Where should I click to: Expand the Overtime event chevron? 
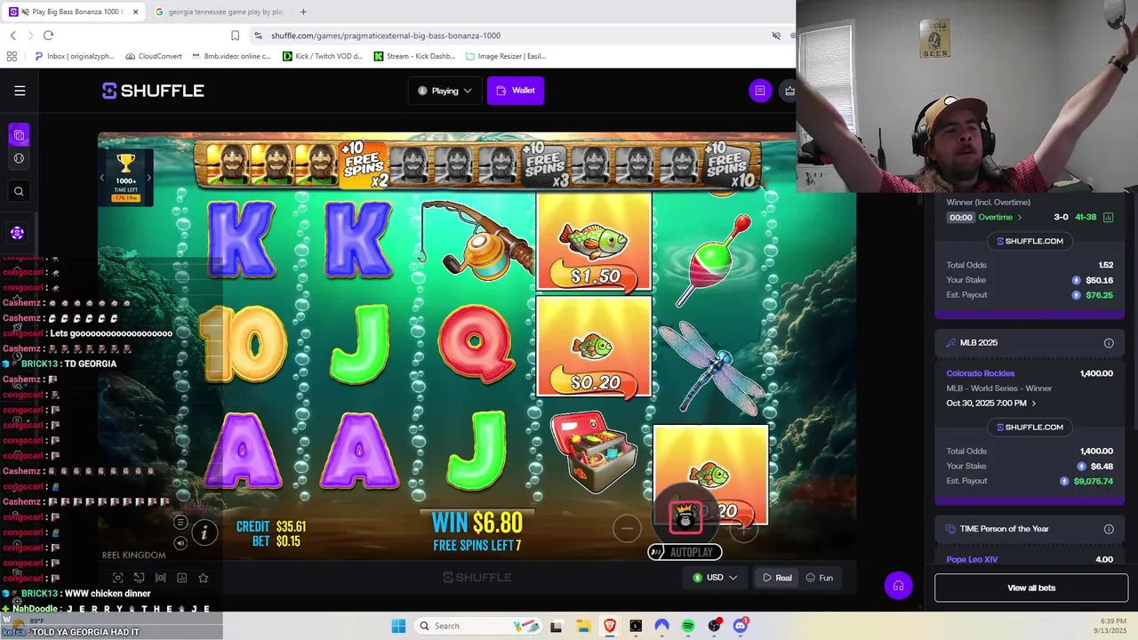[x=1020, y=217]
